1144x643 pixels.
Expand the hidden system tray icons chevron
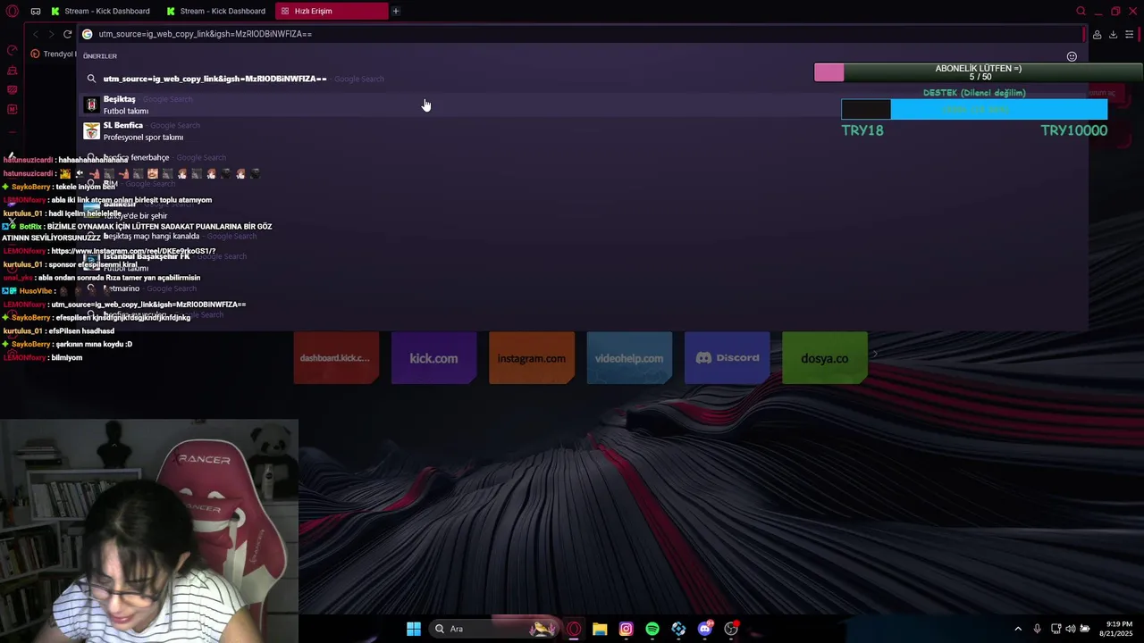click(x=1018, y=629)
